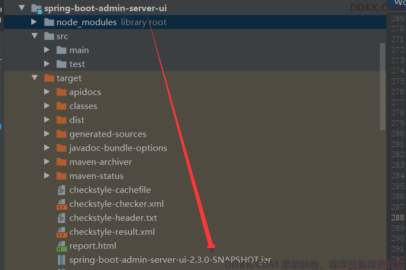Screen dimensions: 406x270
Task: Click the javadoc-bundle-options folder icon
Action: pyautogui.click(x=62, y=148)
